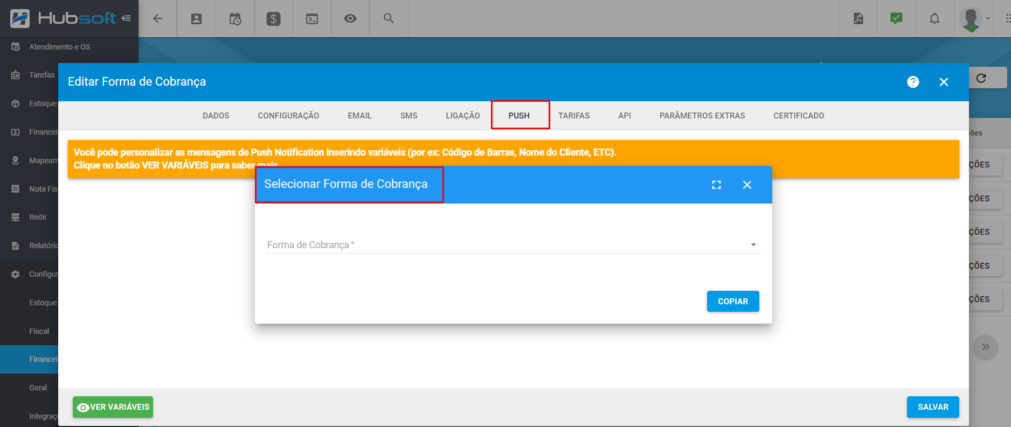Open the calendar clock icon in toolbar
The height and width of the screenshot is (427, 1011).
click(235, 19)
